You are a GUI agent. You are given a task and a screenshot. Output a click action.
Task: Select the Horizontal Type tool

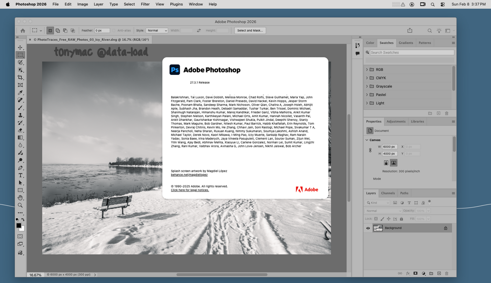pyautogui.click(x=20, y=175)
